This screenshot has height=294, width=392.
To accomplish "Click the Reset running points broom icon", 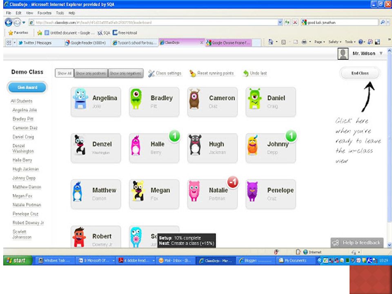I will pyautogui.click(x=192, y=73).
